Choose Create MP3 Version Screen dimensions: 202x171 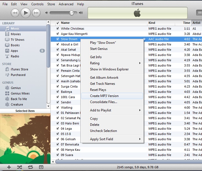pyautogui.click(x=112, y=96)
